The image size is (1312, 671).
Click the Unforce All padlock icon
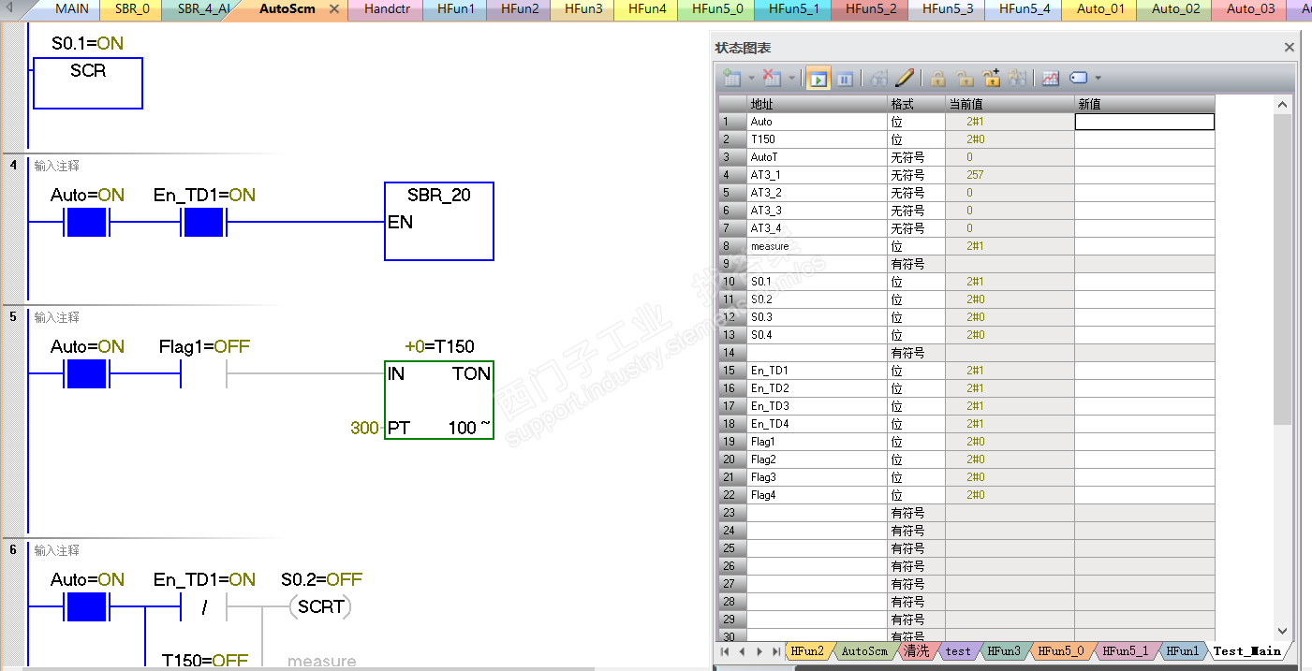(x=991, y=79)
